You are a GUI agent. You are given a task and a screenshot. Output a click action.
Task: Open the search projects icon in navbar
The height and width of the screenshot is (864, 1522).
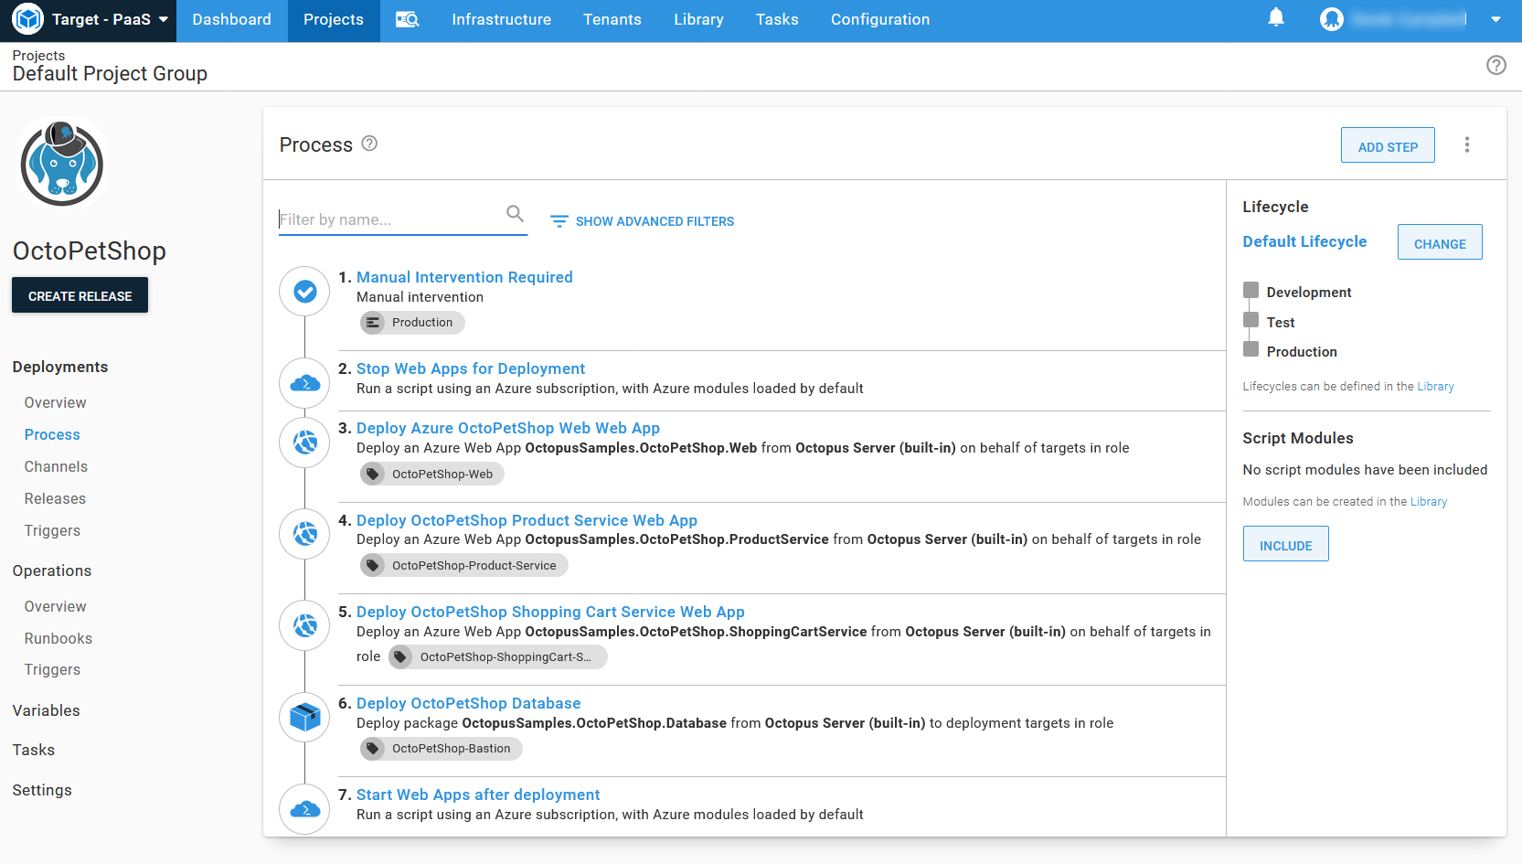tap(407, 20)
